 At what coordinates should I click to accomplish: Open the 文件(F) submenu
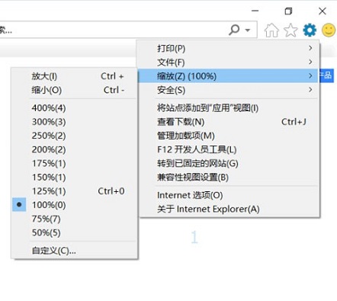228,62
